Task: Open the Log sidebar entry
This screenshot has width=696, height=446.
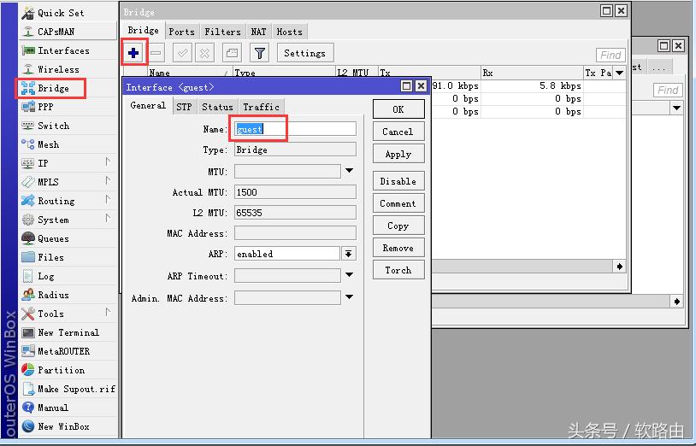Action: coord(46,276)
